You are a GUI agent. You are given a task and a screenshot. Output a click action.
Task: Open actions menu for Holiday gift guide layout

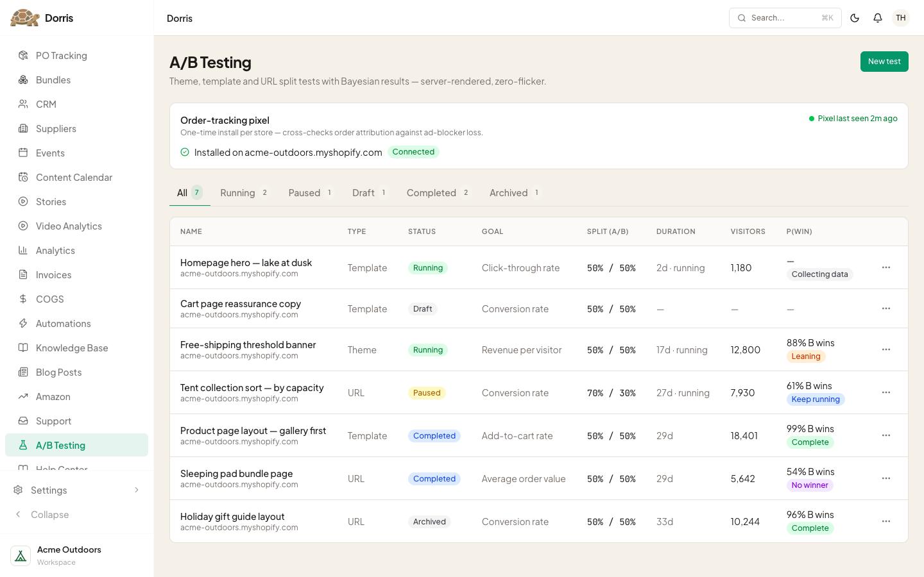pyautogui.click(x=886, y=521)
